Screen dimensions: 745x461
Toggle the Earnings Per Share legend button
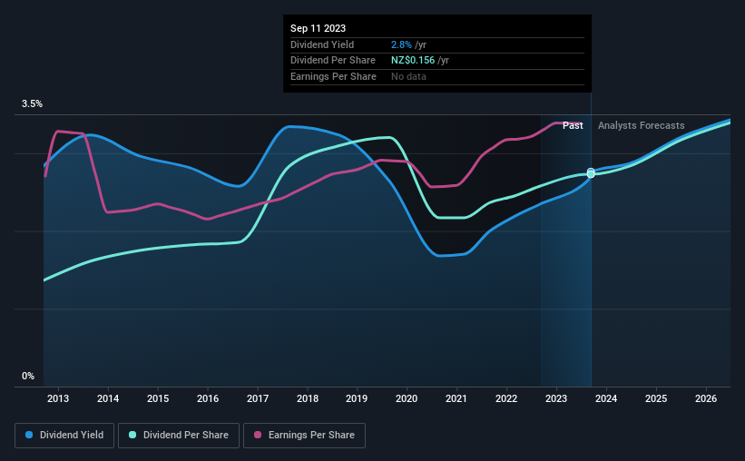pyautogui.click(x=304, y=436)
